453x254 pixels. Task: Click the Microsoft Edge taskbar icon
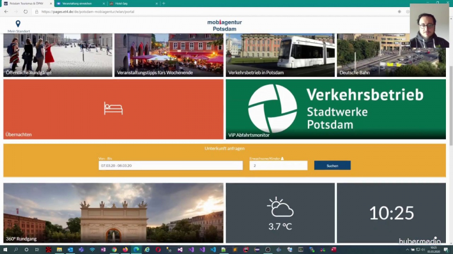(136, 250)
